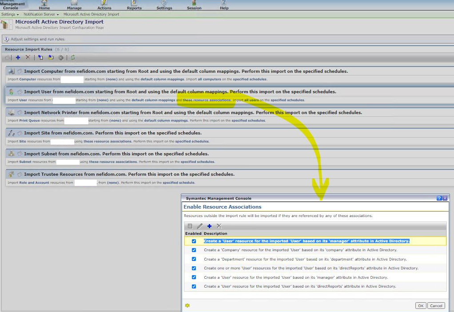Click the delete X icon in Resource Import Rules toolbar
The width and height of the screenshot is (454, 312).
tap(28, 58)
